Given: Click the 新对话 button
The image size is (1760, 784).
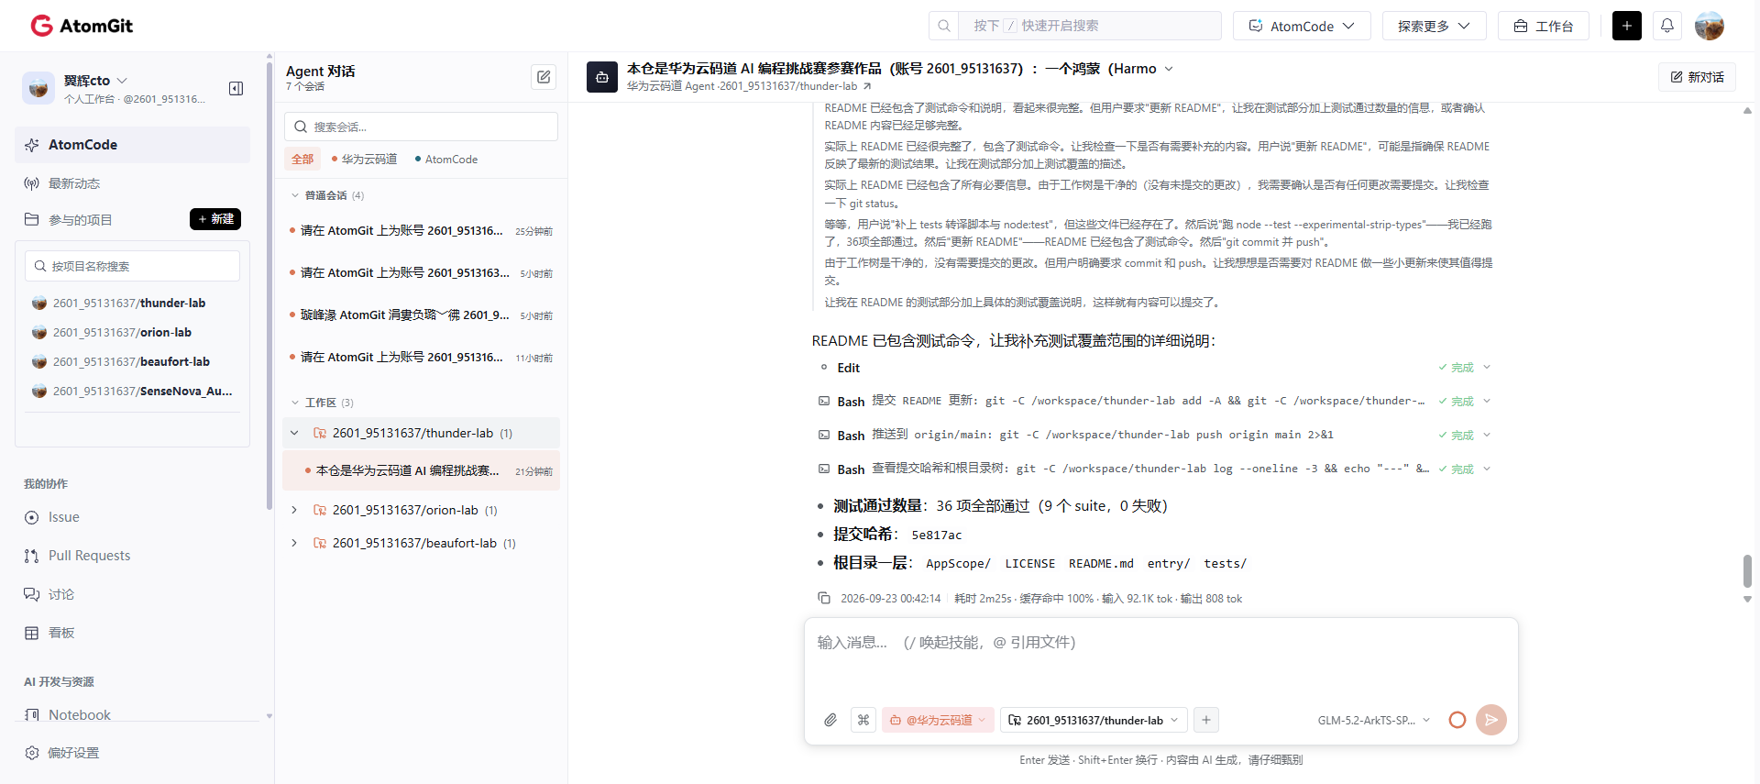Looking at the screenshot, I should click(x=1697, y=77).
